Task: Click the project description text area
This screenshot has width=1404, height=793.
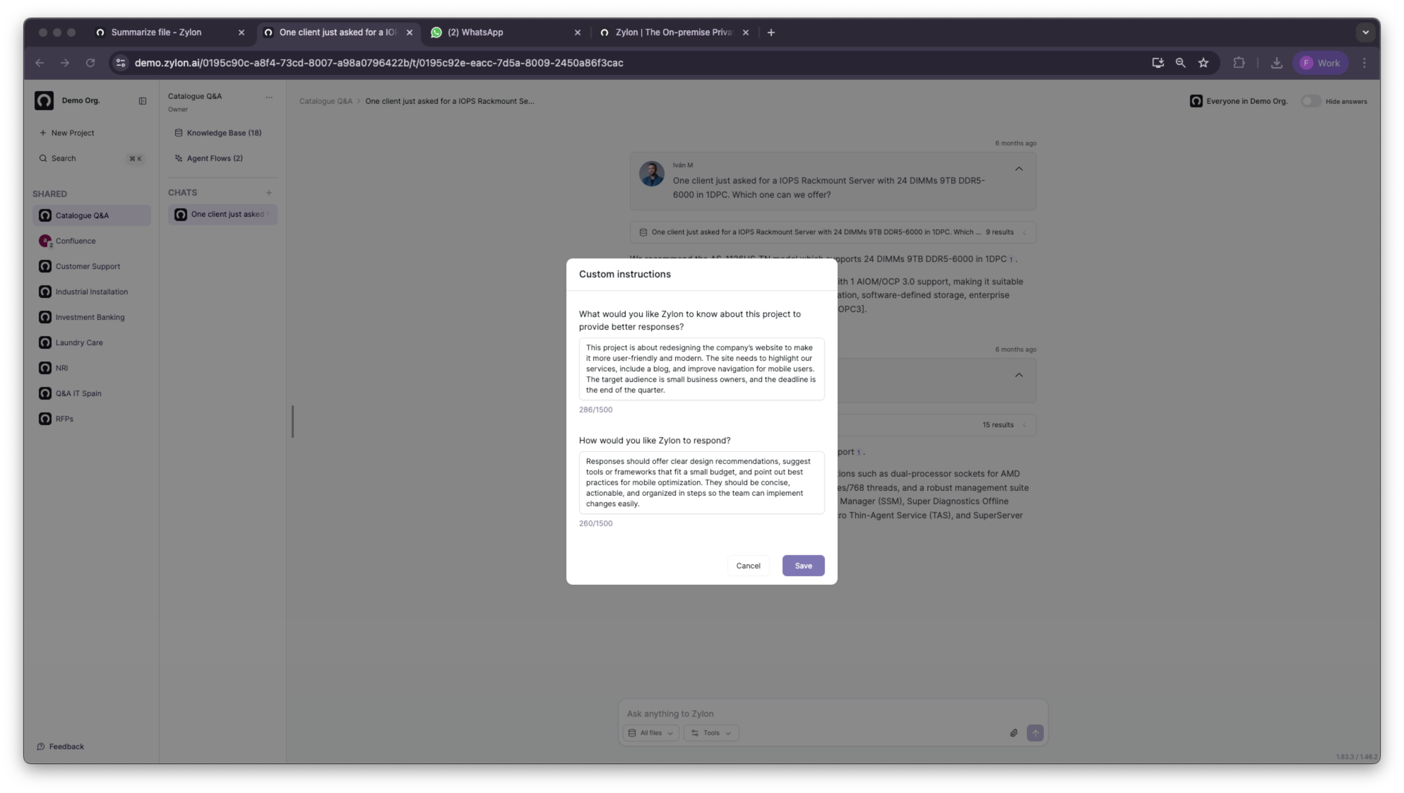Action: 701,369
